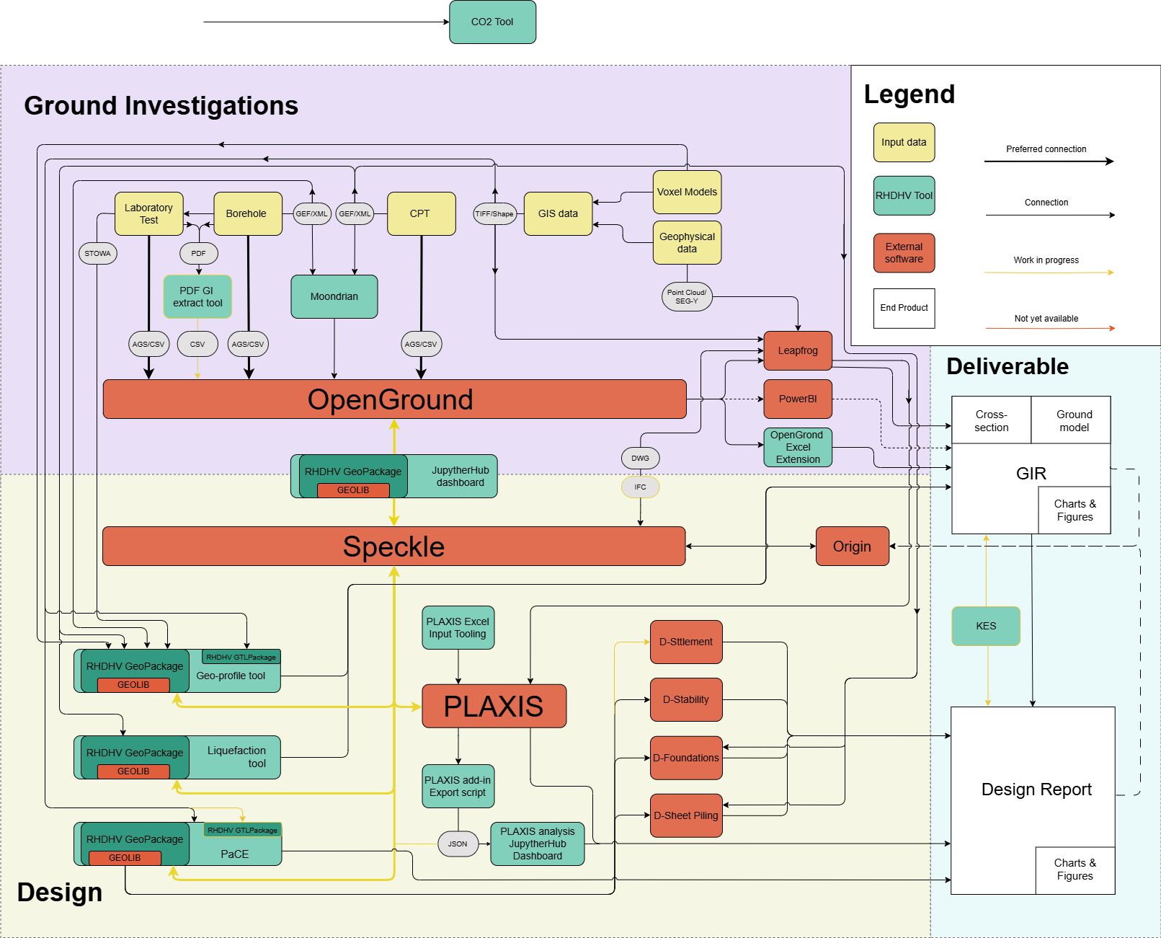The width and height of the screenshot is (1161, 938).
Task: Click the JupytherHub dashboard label
Action: tap(461, 476)
